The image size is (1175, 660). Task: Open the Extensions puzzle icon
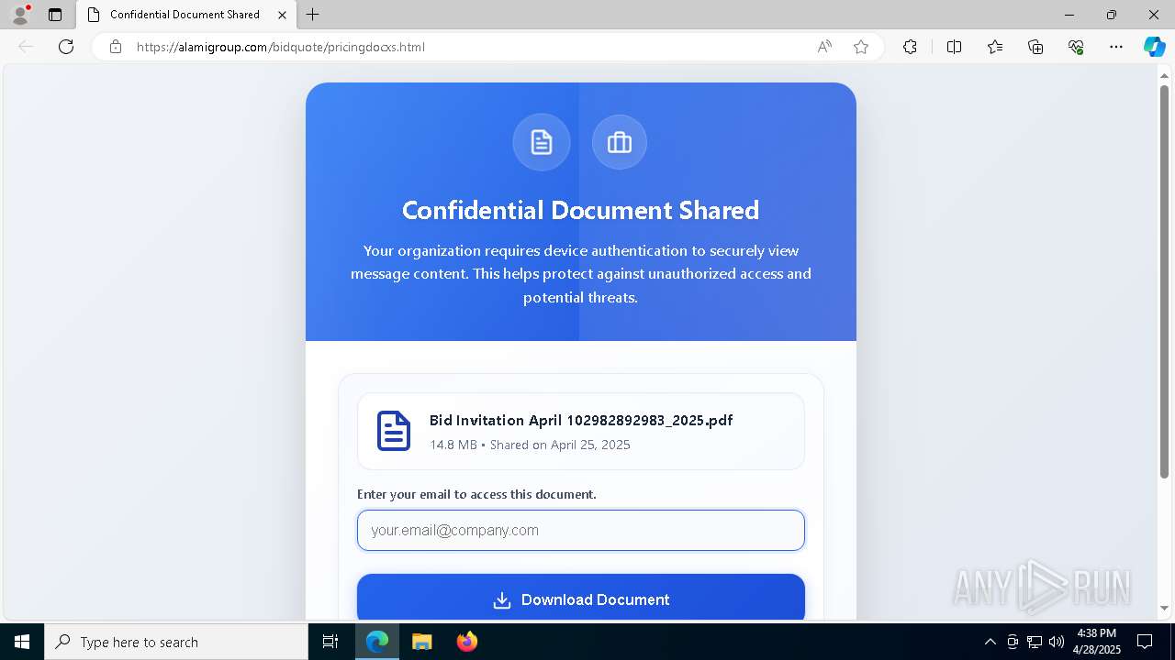point(910,47)
